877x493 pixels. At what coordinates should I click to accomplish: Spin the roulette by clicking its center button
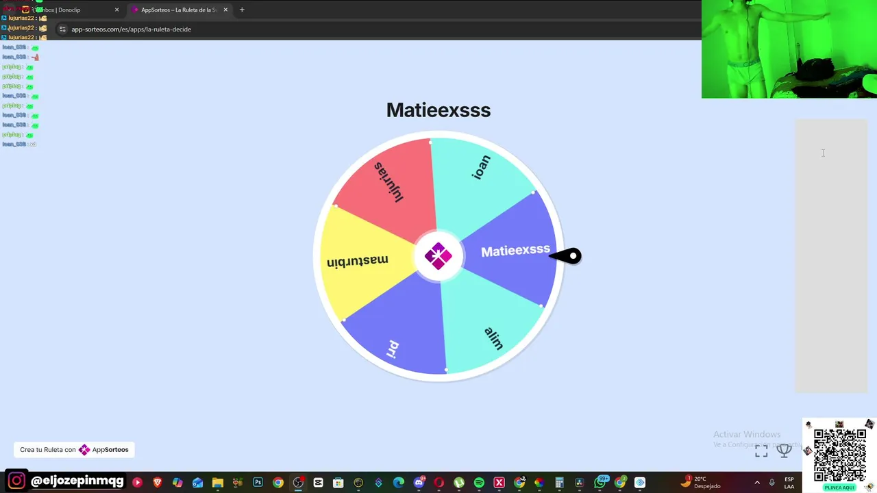pyautogui.click(x=438, y=256)
